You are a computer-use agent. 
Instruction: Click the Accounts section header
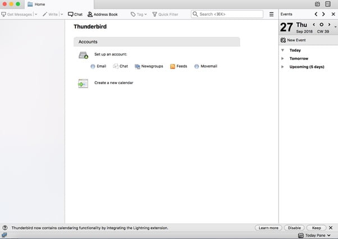(x=157, y=42)
